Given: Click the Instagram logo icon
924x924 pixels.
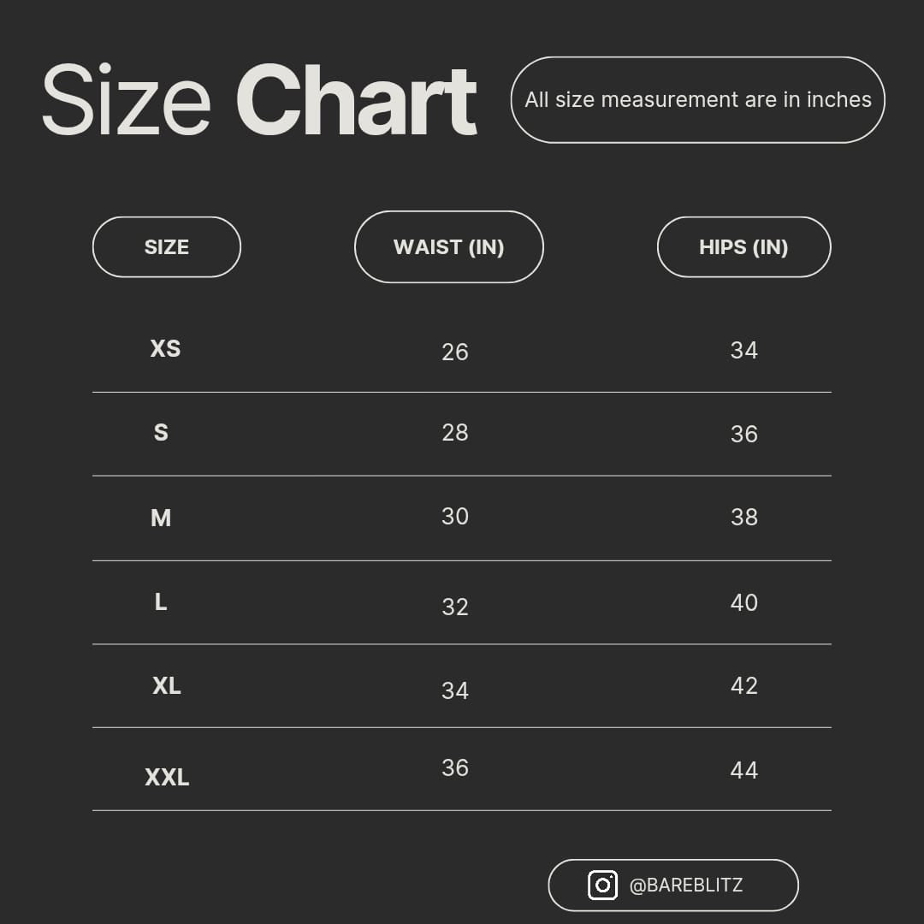Looking at the screenshot, I should pyautogui.click(x=602, y=885).
